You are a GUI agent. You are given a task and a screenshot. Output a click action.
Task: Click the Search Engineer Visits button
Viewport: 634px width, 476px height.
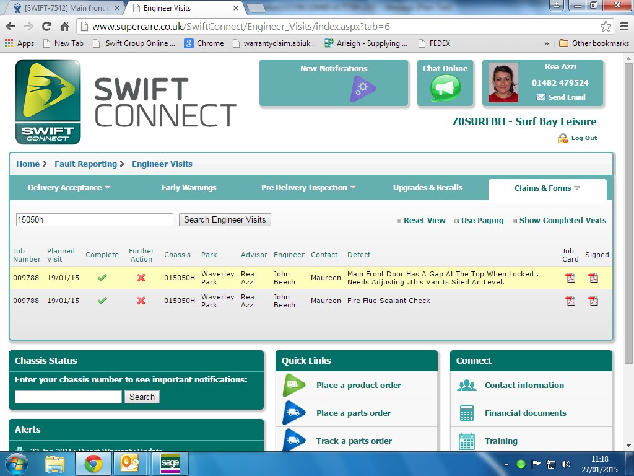pos(225,220)
